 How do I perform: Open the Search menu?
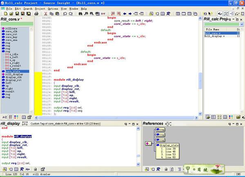pos(28,8)
